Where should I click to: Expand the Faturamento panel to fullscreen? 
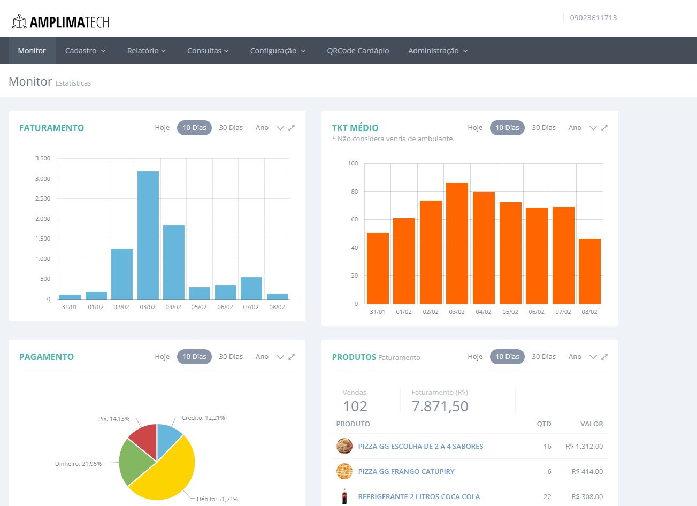coord(292,128)
